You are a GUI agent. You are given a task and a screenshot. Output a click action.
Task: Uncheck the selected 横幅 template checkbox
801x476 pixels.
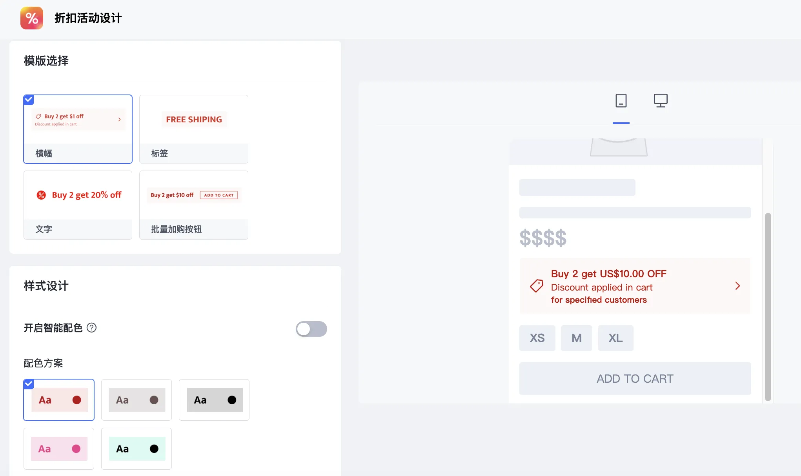click(x=29, y=100)
